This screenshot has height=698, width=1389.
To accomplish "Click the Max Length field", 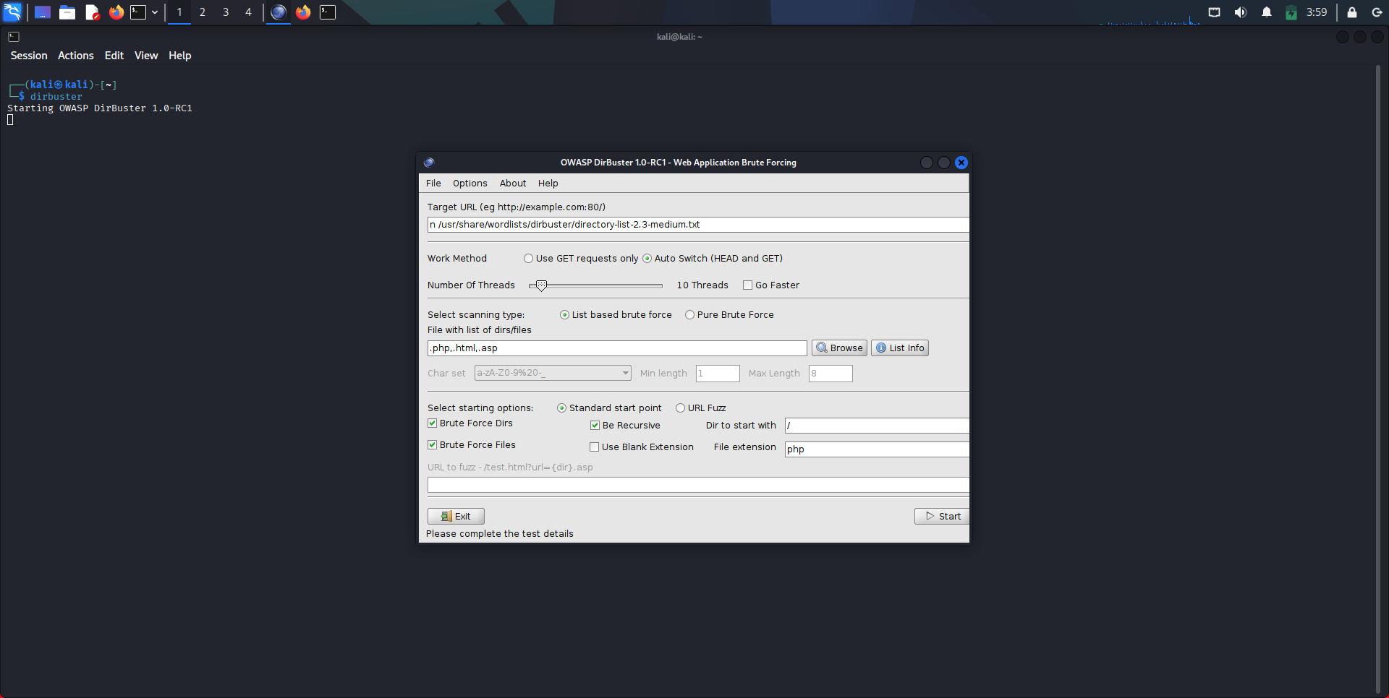I will click(831, 374).
